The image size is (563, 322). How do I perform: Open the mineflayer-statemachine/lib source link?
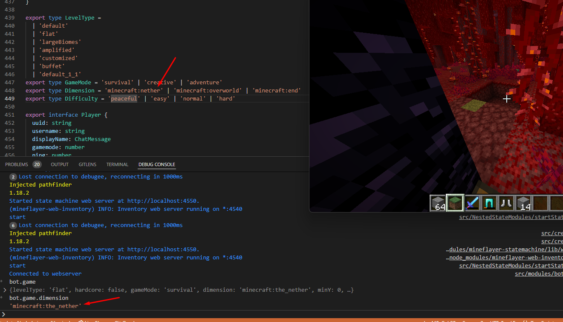(505, 250)
